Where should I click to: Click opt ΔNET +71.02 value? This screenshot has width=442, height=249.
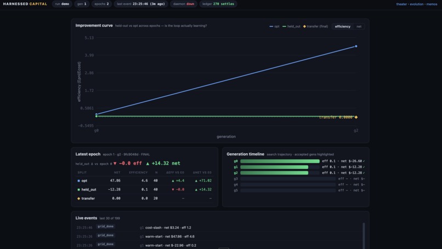203,181
